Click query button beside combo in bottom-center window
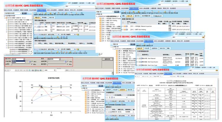Viewport: 222px width, 122px height. coord(101,86)
